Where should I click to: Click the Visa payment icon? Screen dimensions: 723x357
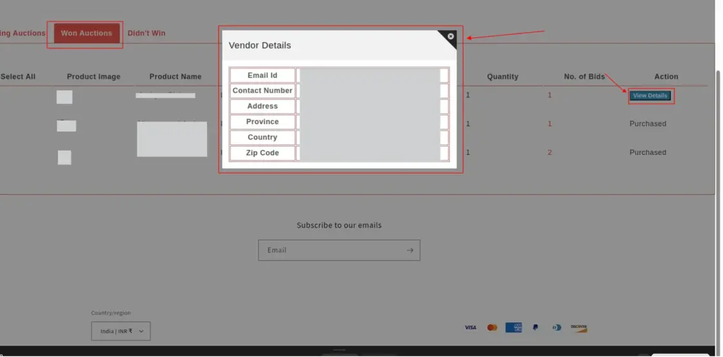(471, 327)
